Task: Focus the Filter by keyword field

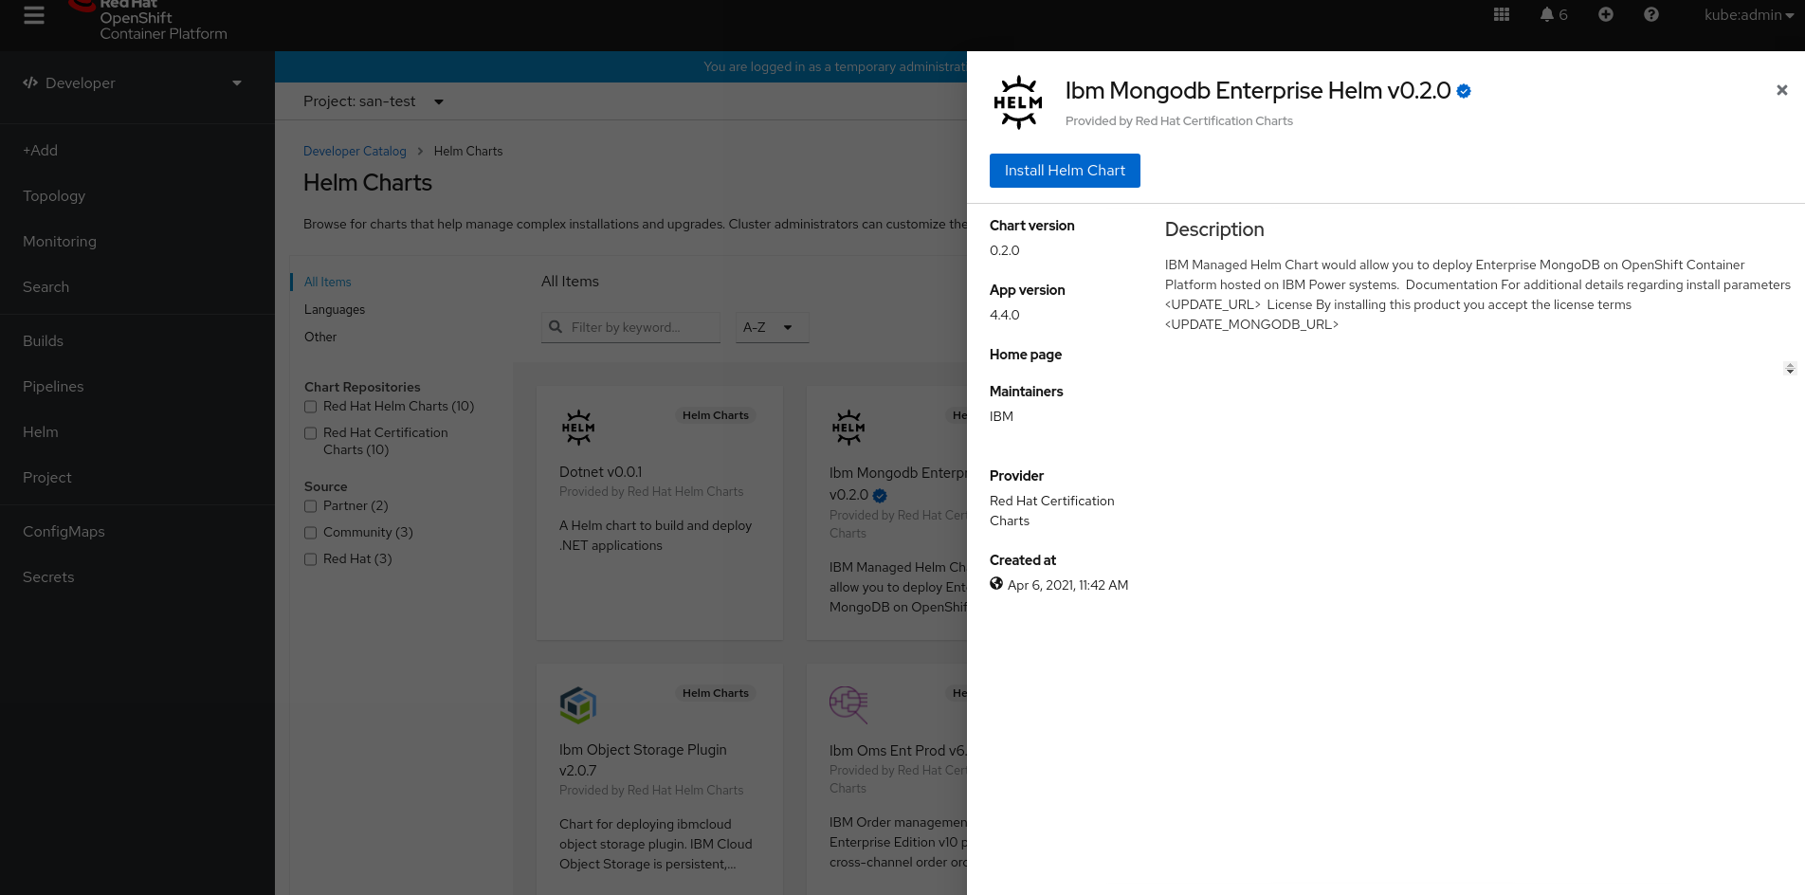Action: tap(630, 327)
